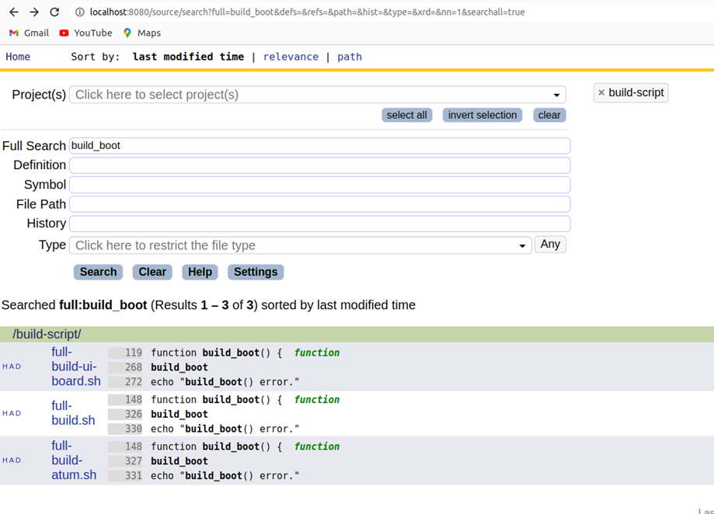714x514 pixels.
Task: Download (D) full-build-ui-board.sh
Action: click(x=18, y=366)
